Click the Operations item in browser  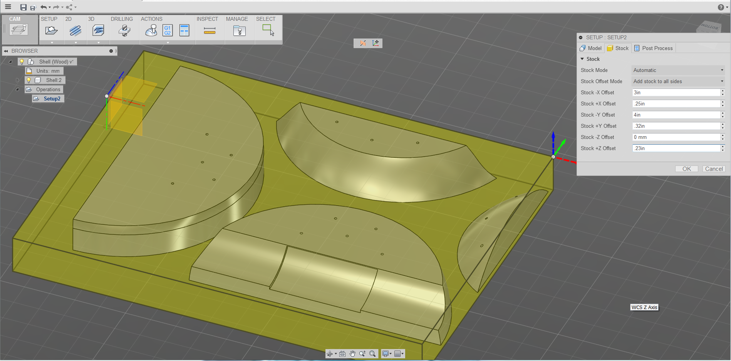pos(48,89)
